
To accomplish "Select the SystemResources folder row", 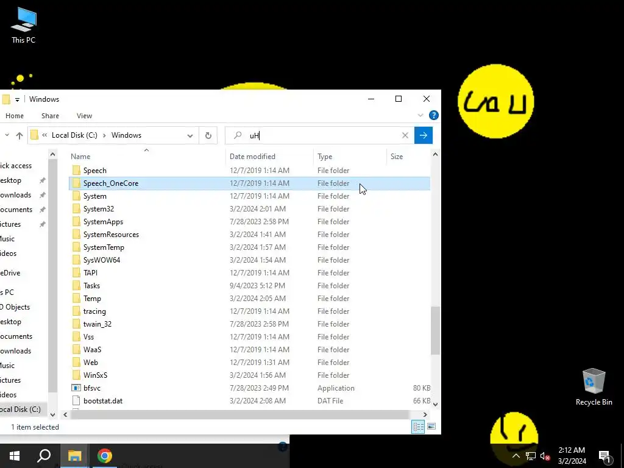I will [x=249, y=235].
